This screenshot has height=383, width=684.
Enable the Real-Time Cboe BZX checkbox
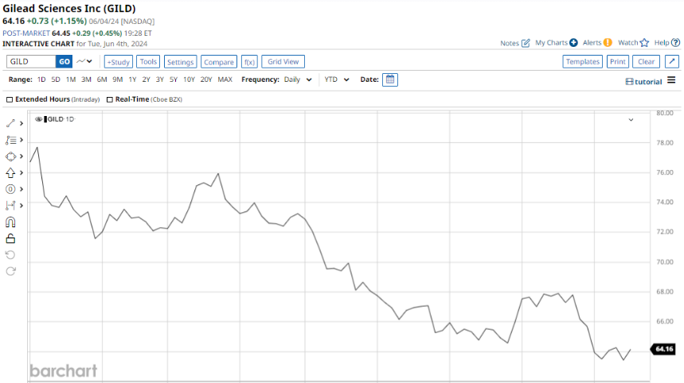[x=110, y=99]
